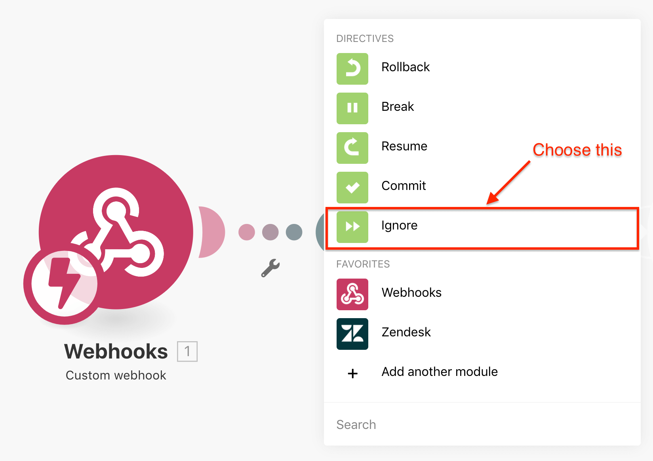Click the Break pause icon
Screen dimensions: 653x461
click(x=352, y=108)
